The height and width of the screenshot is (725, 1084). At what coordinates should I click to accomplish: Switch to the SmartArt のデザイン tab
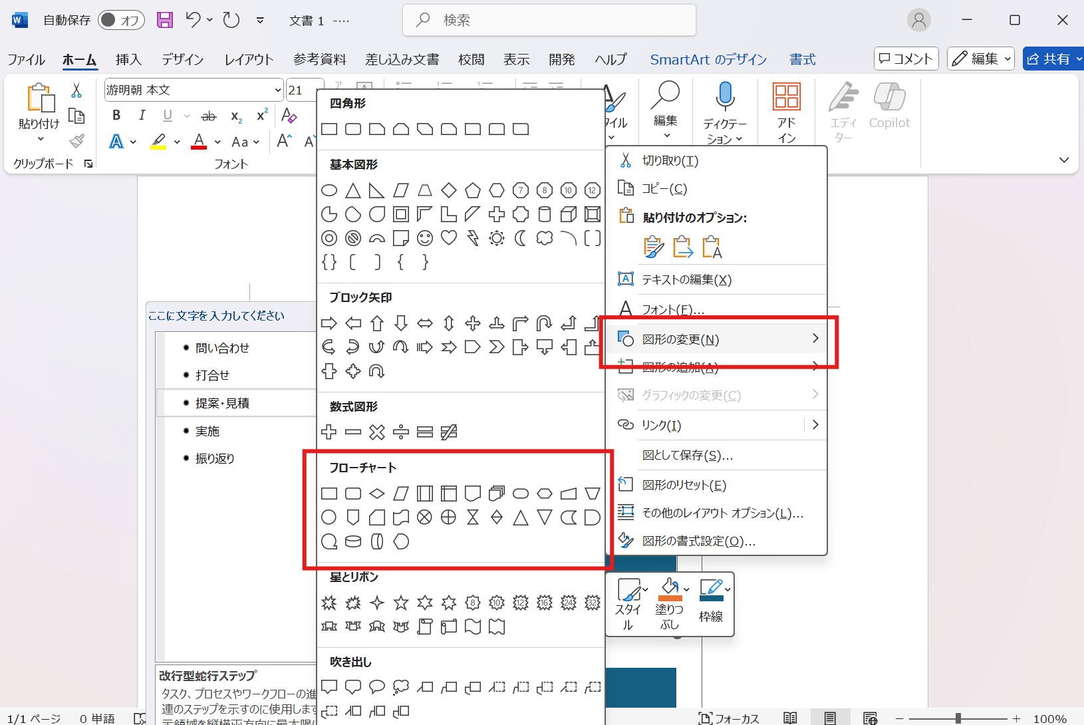click(x=708, y=59)
